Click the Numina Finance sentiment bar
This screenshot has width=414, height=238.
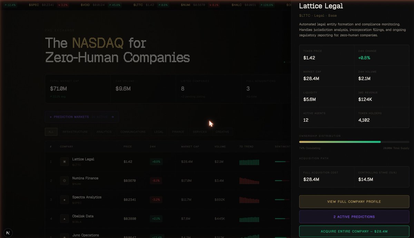[x=282, y=180]
